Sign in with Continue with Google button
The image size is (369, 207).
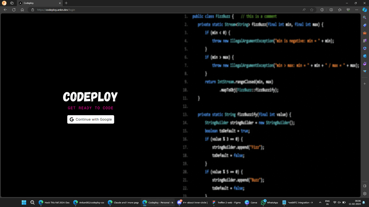91,119
